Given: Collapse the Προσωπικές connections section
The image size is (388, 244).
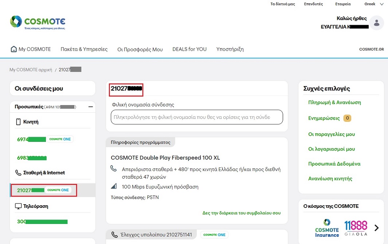Looking at the screenshot, I should [x=91, y=107].
